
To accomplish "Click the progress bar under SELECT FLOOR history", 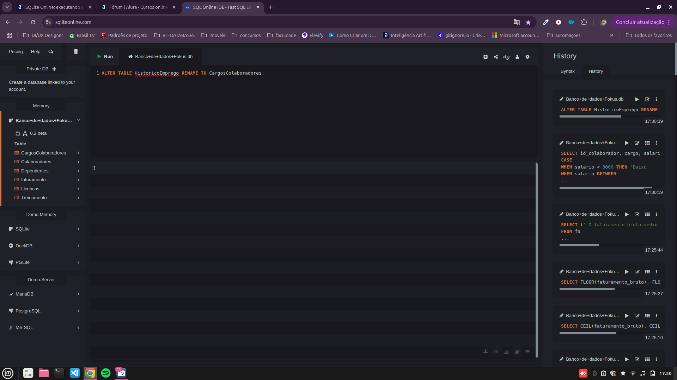I will point(587,290).
